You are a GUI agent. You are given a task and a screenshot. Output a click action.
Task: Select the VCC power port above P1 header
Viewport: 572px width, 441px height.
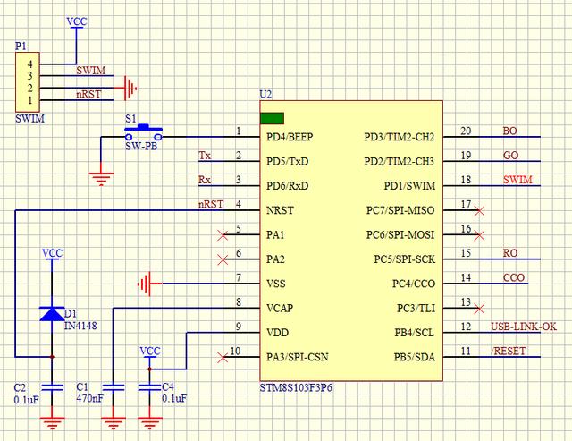coord(77,21)
